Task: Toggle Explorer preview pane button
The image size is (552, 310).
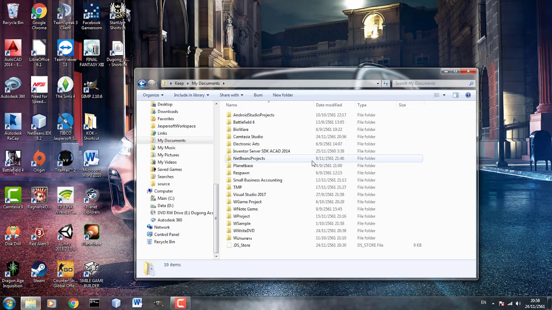Action: point(455,95)
